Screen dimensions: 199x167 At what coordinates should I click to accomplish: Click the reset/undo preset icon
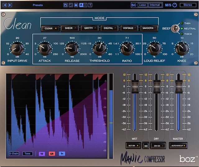[71, 5]
